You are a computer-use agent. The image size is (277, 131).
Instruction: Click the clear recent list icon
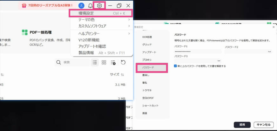(x=113, y=63)
